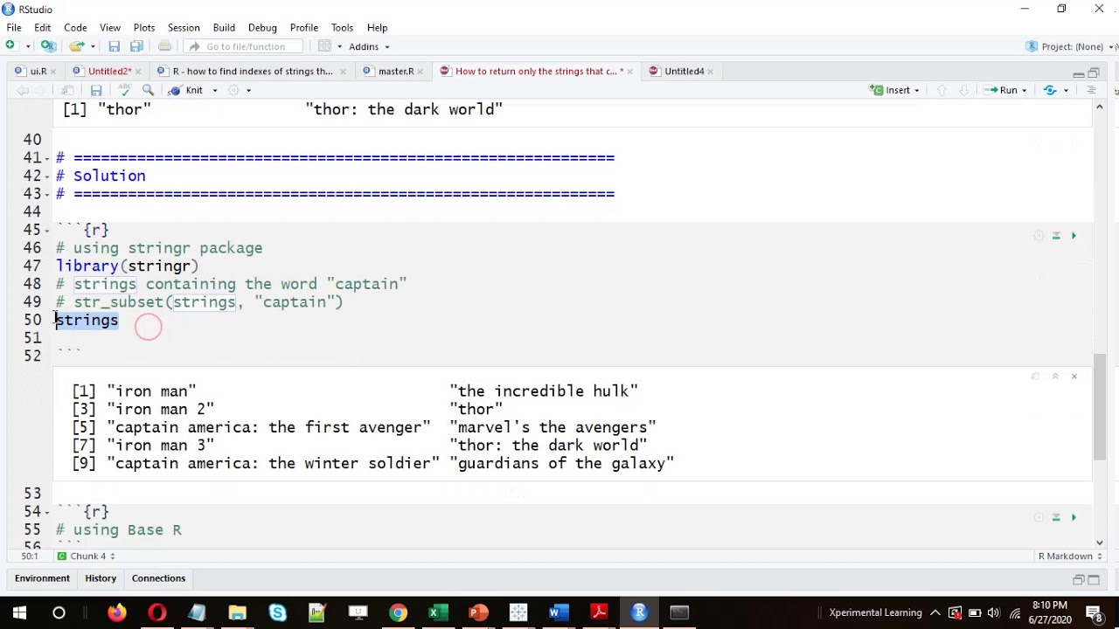Open Firefox from the taskbar
The height and width of the screenshot is (629, 1119).
coord(116,612)
